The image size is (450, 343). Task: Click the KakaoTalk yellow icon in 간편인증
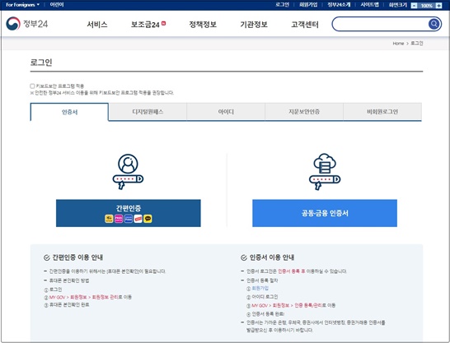(148, 219)
